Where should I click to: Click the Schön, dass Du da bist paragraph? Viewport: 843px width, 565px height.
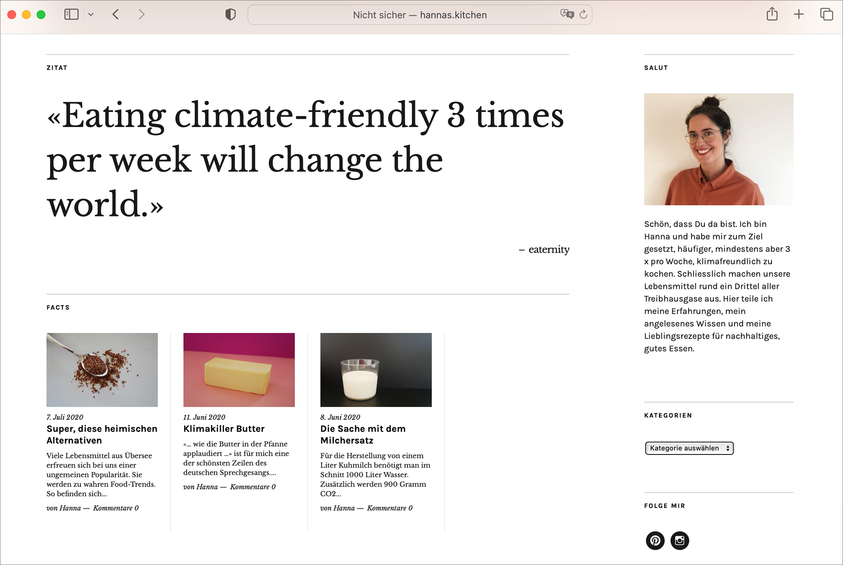coord(717,286)
